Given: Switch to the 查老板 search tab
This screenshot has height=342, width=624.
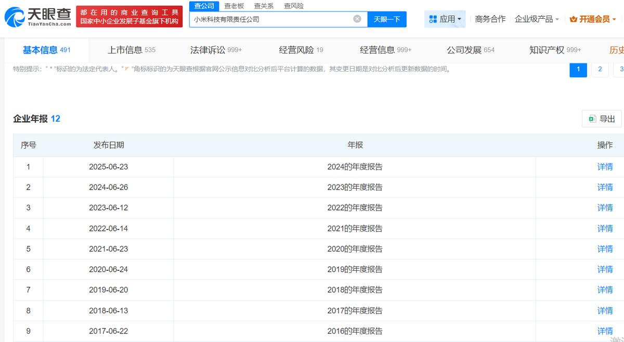Looking at the screenshot, I should tap(233, 6).
